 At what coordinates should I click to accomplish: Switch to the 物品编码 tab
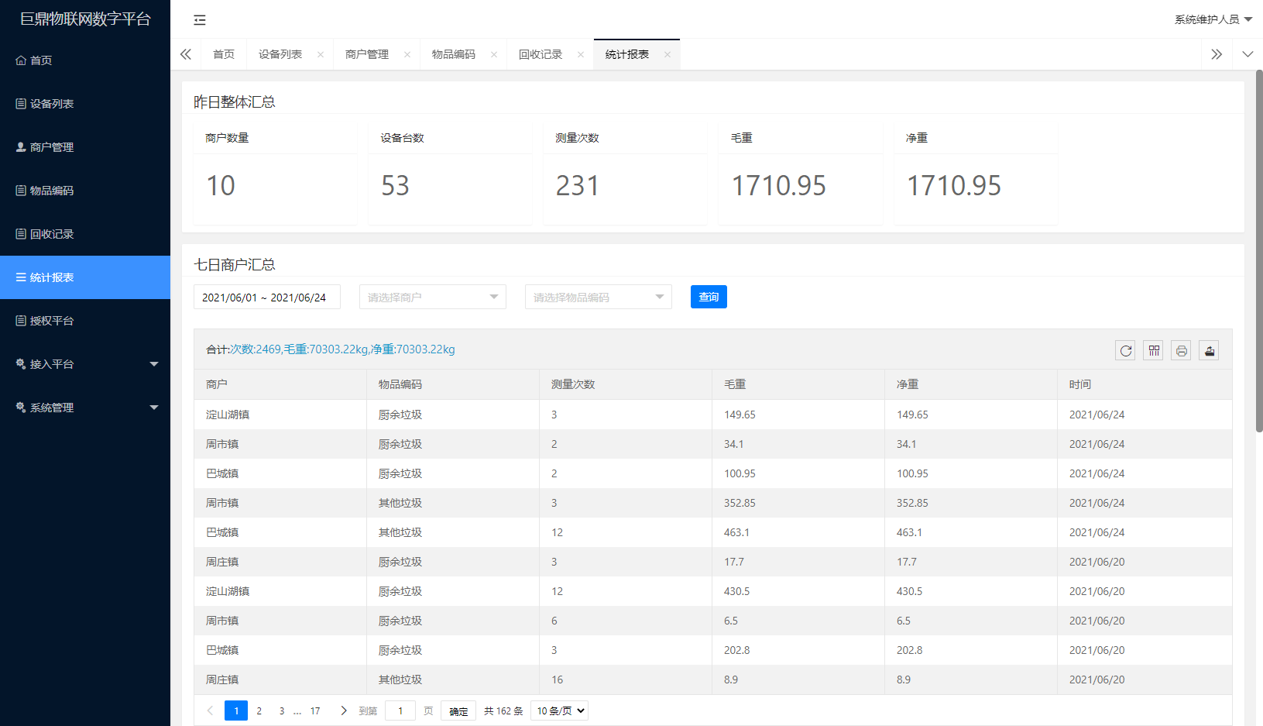coord(454,55)
